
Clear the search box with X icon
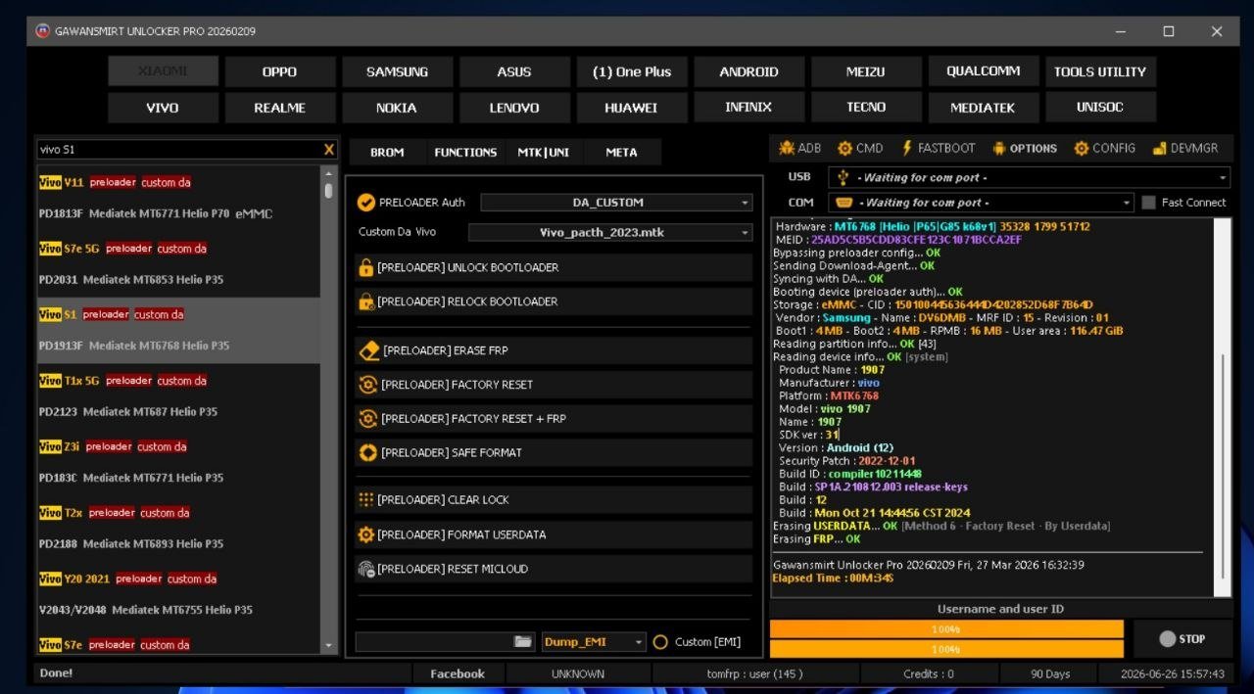pyautogui.click(x=329, y=150)
